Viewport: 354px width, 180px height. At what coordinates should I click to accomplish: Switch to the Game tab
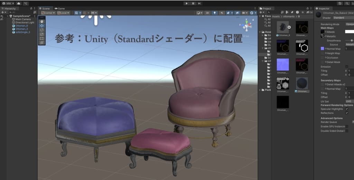pyautogui.click(x=59, y=8)
